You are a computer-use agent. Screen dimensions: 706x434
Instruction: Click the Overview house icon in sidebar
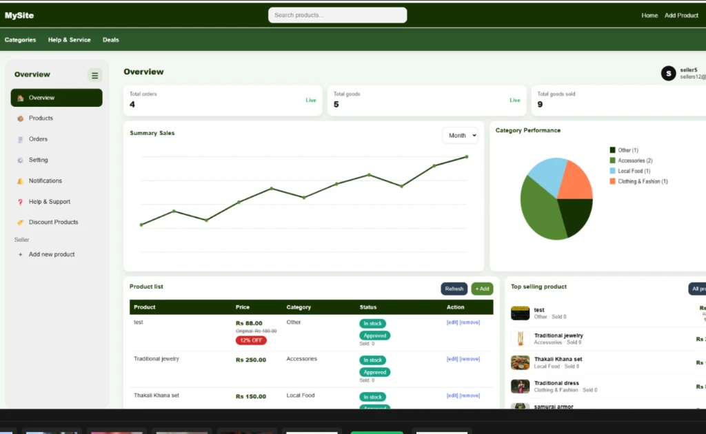tap(20, 98)
